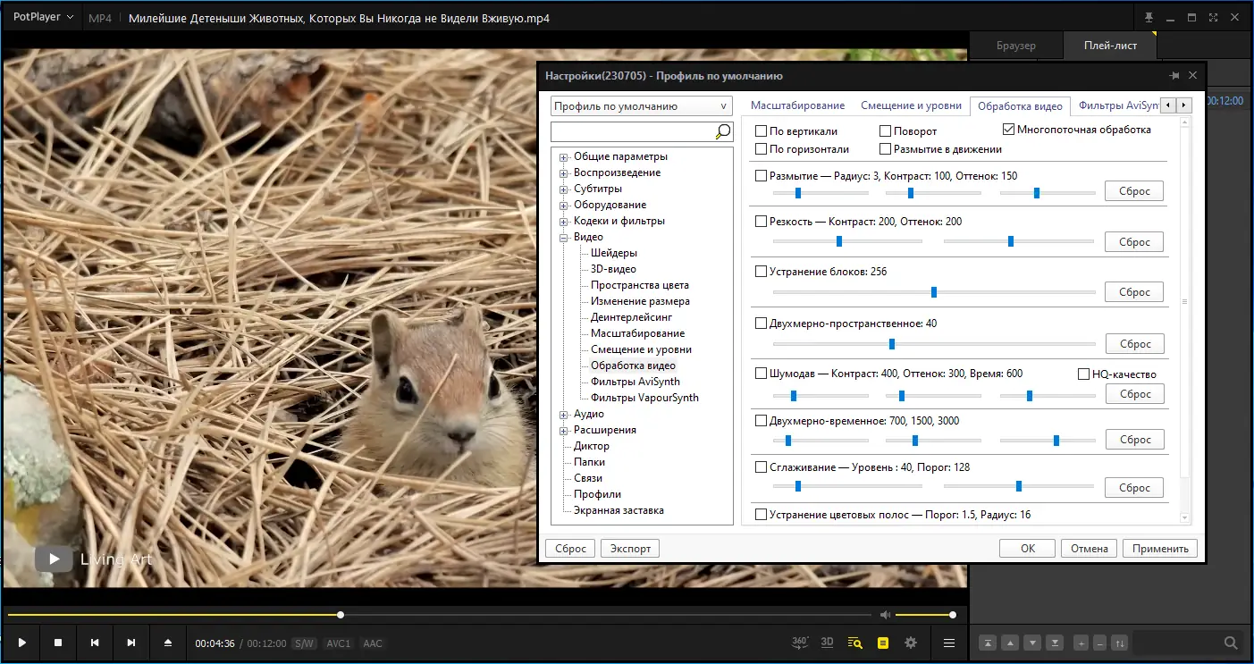Skip to the next track
1254x664 pixels.
[x=131, y=643]
